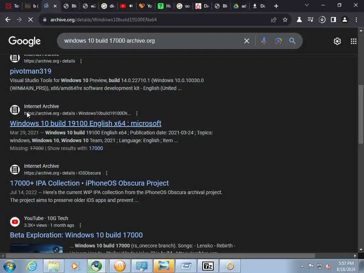
Task: Open Windows 10 build 19100 English x64 result
Action: click(x=86, y=123)
